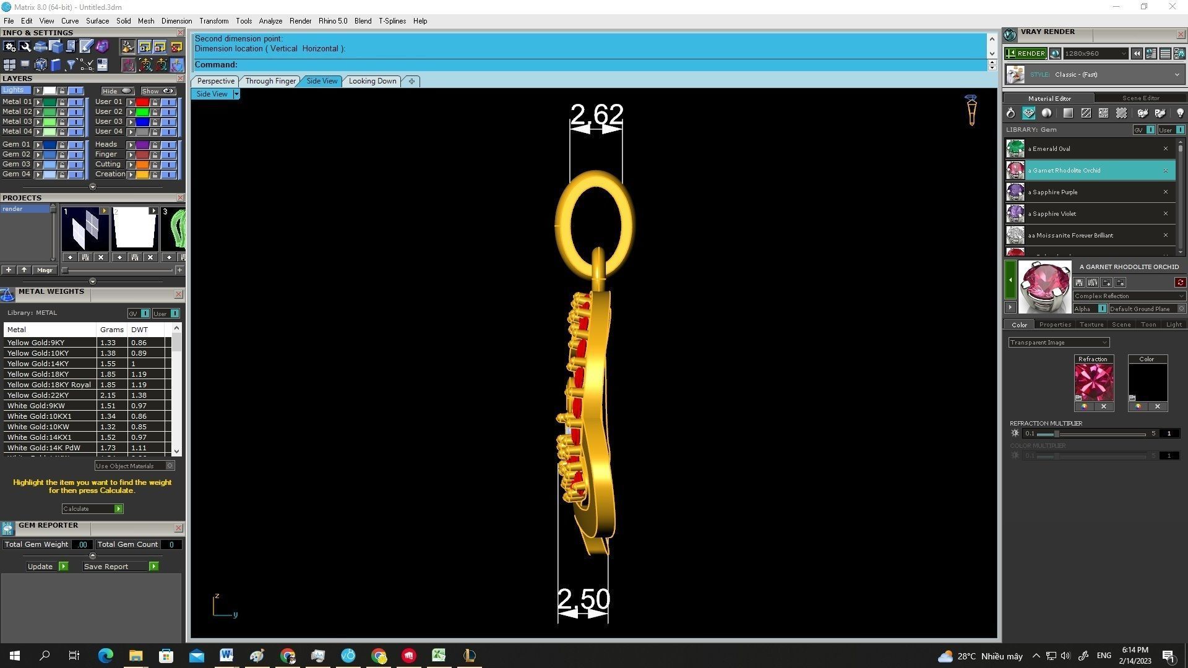Click the rewind arrows icon beside resolution
The height and width of the screenshot is (668, 1188).
click(1137, 54)
